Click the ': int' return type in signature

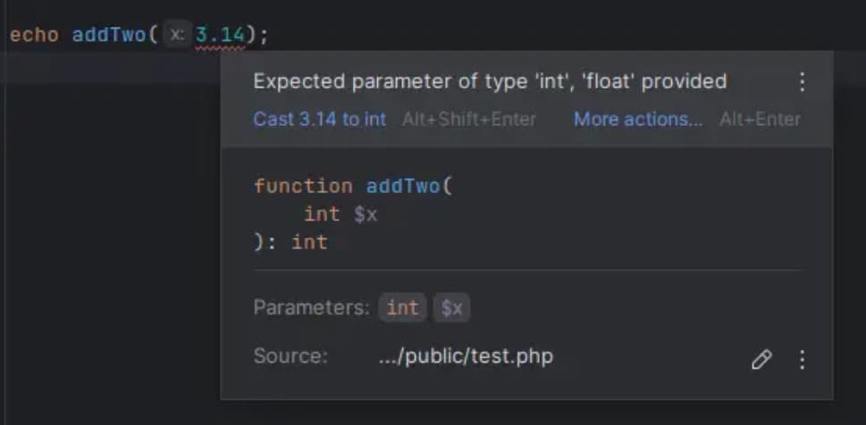click(308, 242)
